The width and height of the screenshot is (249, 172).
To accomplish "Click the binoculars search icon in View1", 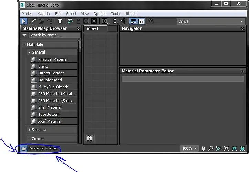I will pos(90,138).
